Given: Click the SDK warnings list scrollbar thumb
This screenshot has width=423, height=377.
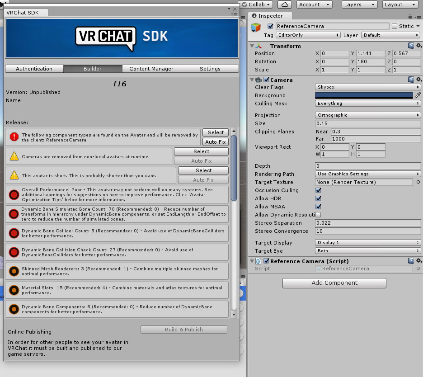Looking at the screenshot, I should [x=234, y=168].
